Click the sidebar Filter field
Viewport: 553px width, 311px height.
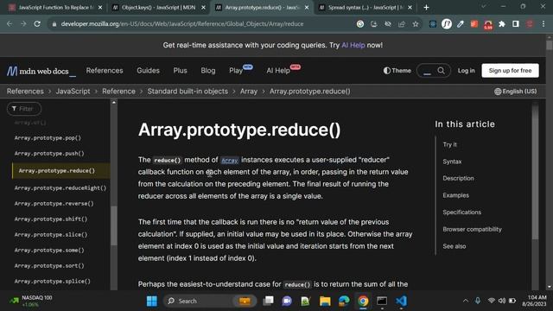coord(24,109)
